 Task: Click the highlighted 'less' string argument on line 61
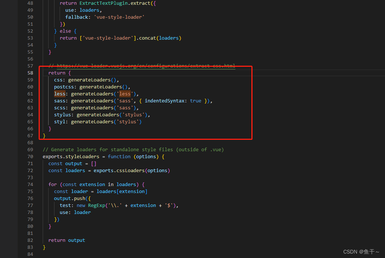click(125, 94)
